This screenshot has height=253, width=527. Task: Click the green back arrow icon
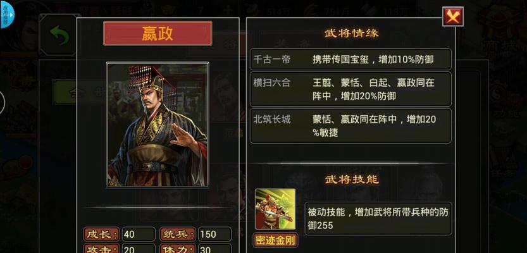pos(59,35)
